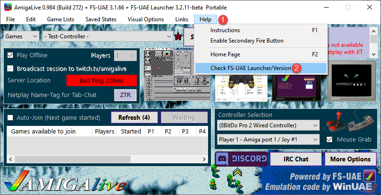
Task: Click the red star favorite icon
Action: [178, 36]
